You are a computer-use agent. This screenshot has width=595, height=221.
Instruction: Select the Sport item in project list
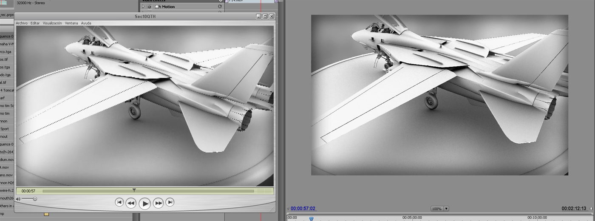[x=5, y=129]
